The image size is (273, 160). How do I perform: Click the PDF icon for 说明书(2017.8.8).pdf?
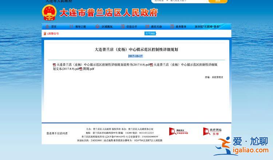tap(54, 65)
